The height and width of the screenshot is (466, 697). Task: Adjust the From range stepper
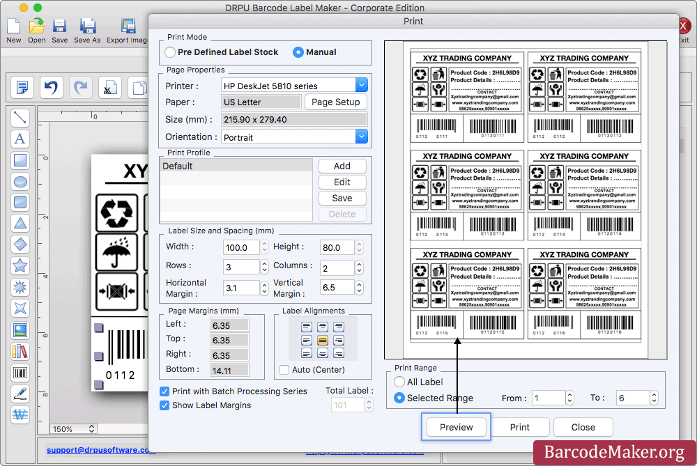(569, 398)
